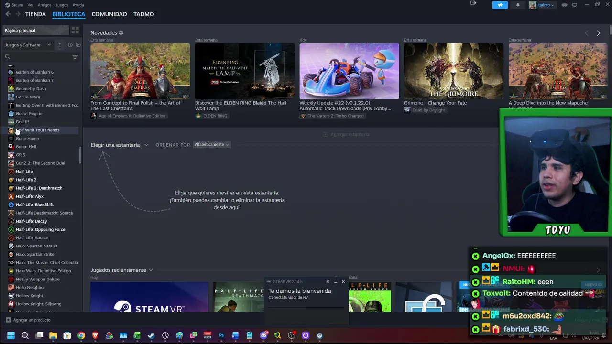This screenshot has height=344, width=612.
Task: Select Geometry Dash in library list
Action: 31,89
